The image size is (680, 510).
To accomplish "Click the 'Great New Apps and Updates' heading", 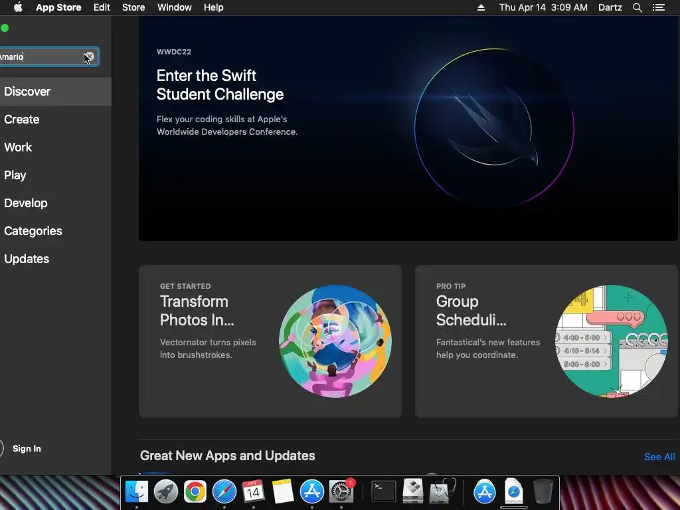I will tap(227, 456).
